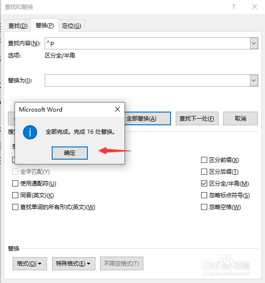Close the Microsoft Word message box

point(117,109)
